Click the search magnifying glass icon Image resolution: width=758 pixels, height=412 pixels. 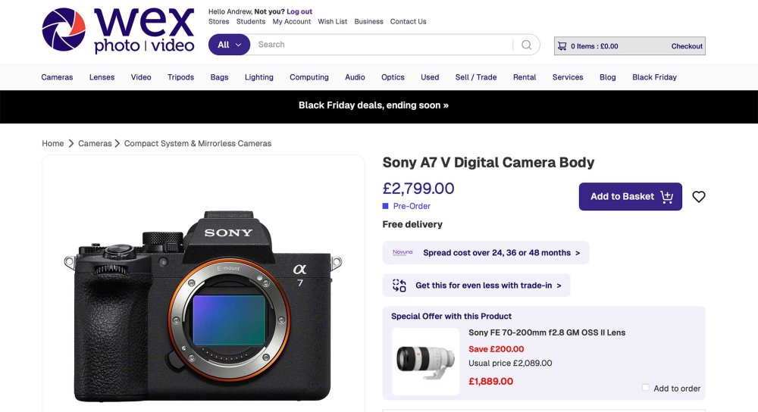526,45
